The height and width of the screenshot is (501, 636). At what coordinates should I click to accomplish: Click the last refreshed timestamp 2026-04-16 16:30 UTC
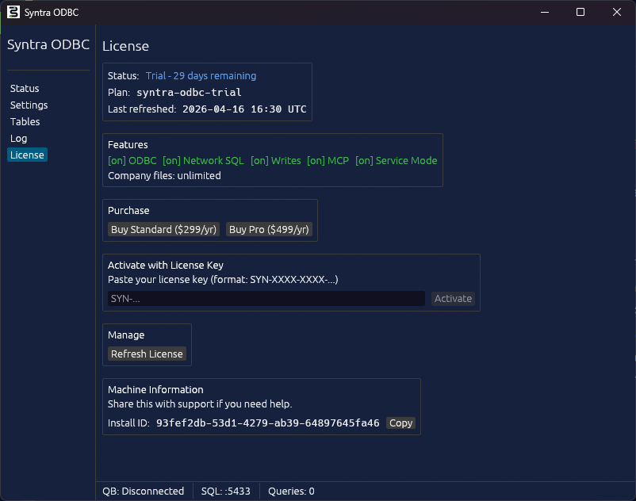[x=244, y=109]
